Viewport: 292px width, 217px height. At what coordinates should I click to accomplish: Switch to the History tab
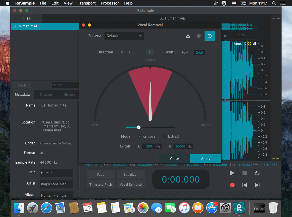pyautogui.click(x=69, y=94)
